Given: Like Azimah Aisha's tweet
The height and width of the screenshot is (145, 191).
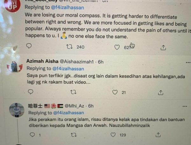Looking at the screenshot, I should (x=115, y=92).
